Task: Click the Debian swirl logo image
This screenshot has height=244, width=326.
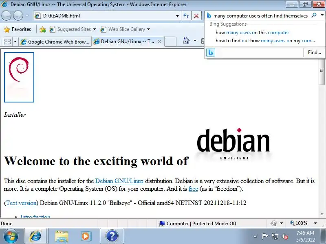Action: pos(19,77)
